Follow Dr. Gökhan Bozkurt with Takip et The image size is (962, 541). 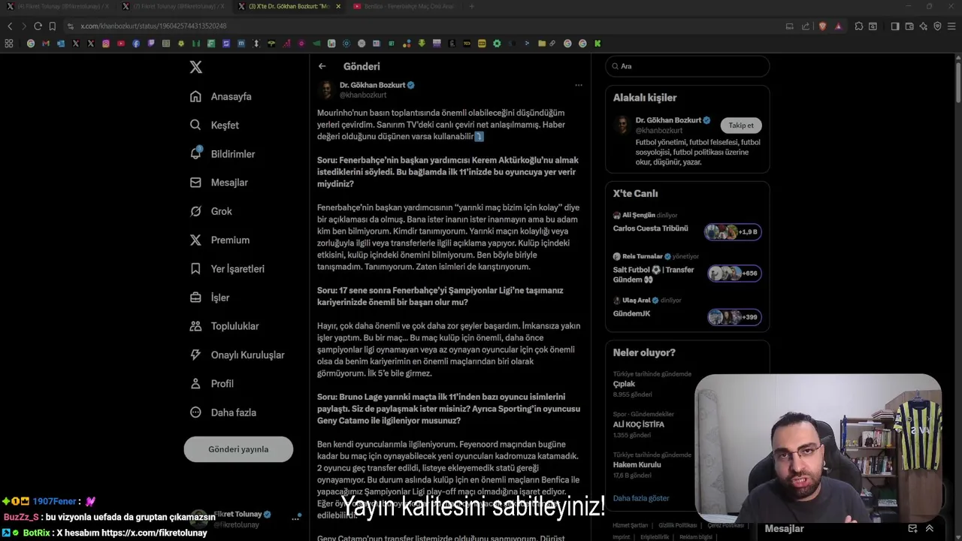741,125
